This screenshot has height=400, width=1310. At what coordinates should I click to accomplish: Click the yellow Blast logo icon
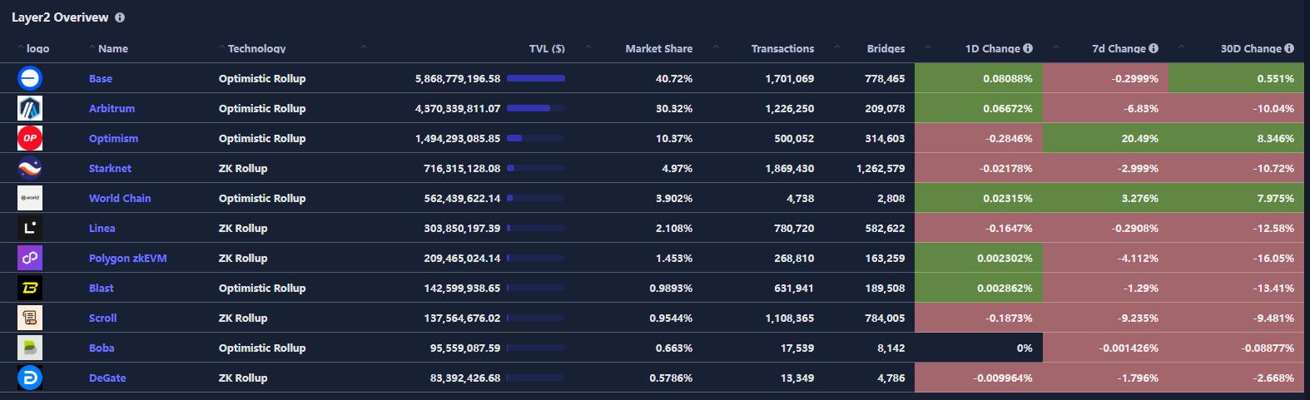[30, 288]
